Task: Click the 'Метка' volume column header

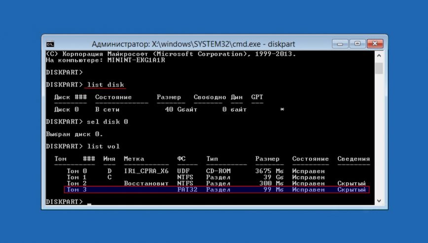Action: pos(134,159)
